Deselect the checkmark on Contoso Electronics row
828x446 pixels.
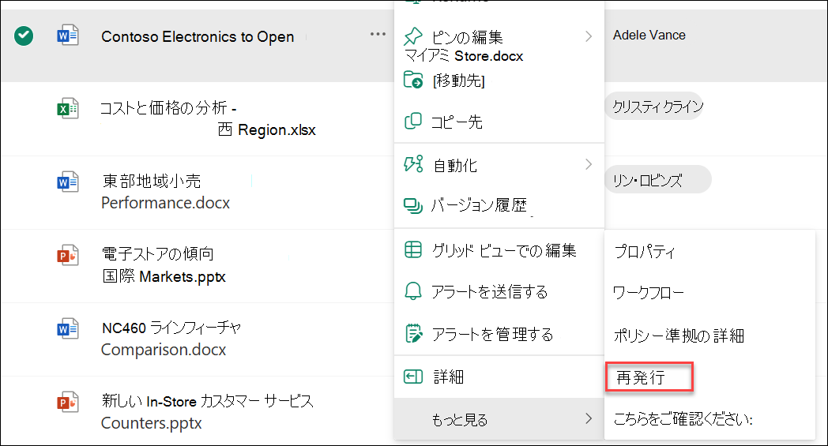[24, 36]
